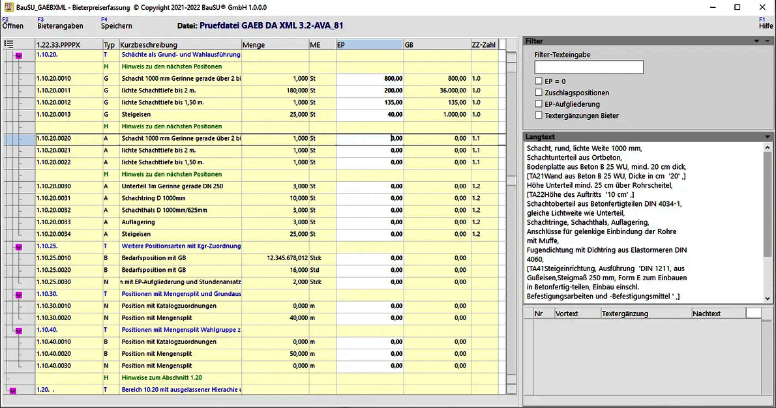
Task: Select position number 1.10.25.0010
Action: [53, 258]
